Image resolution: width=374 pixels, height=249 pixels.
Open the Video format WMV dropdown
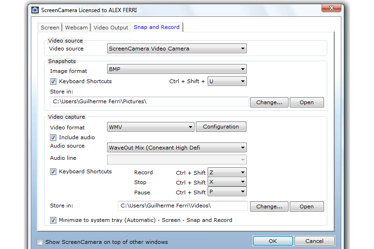click(151, 127)
